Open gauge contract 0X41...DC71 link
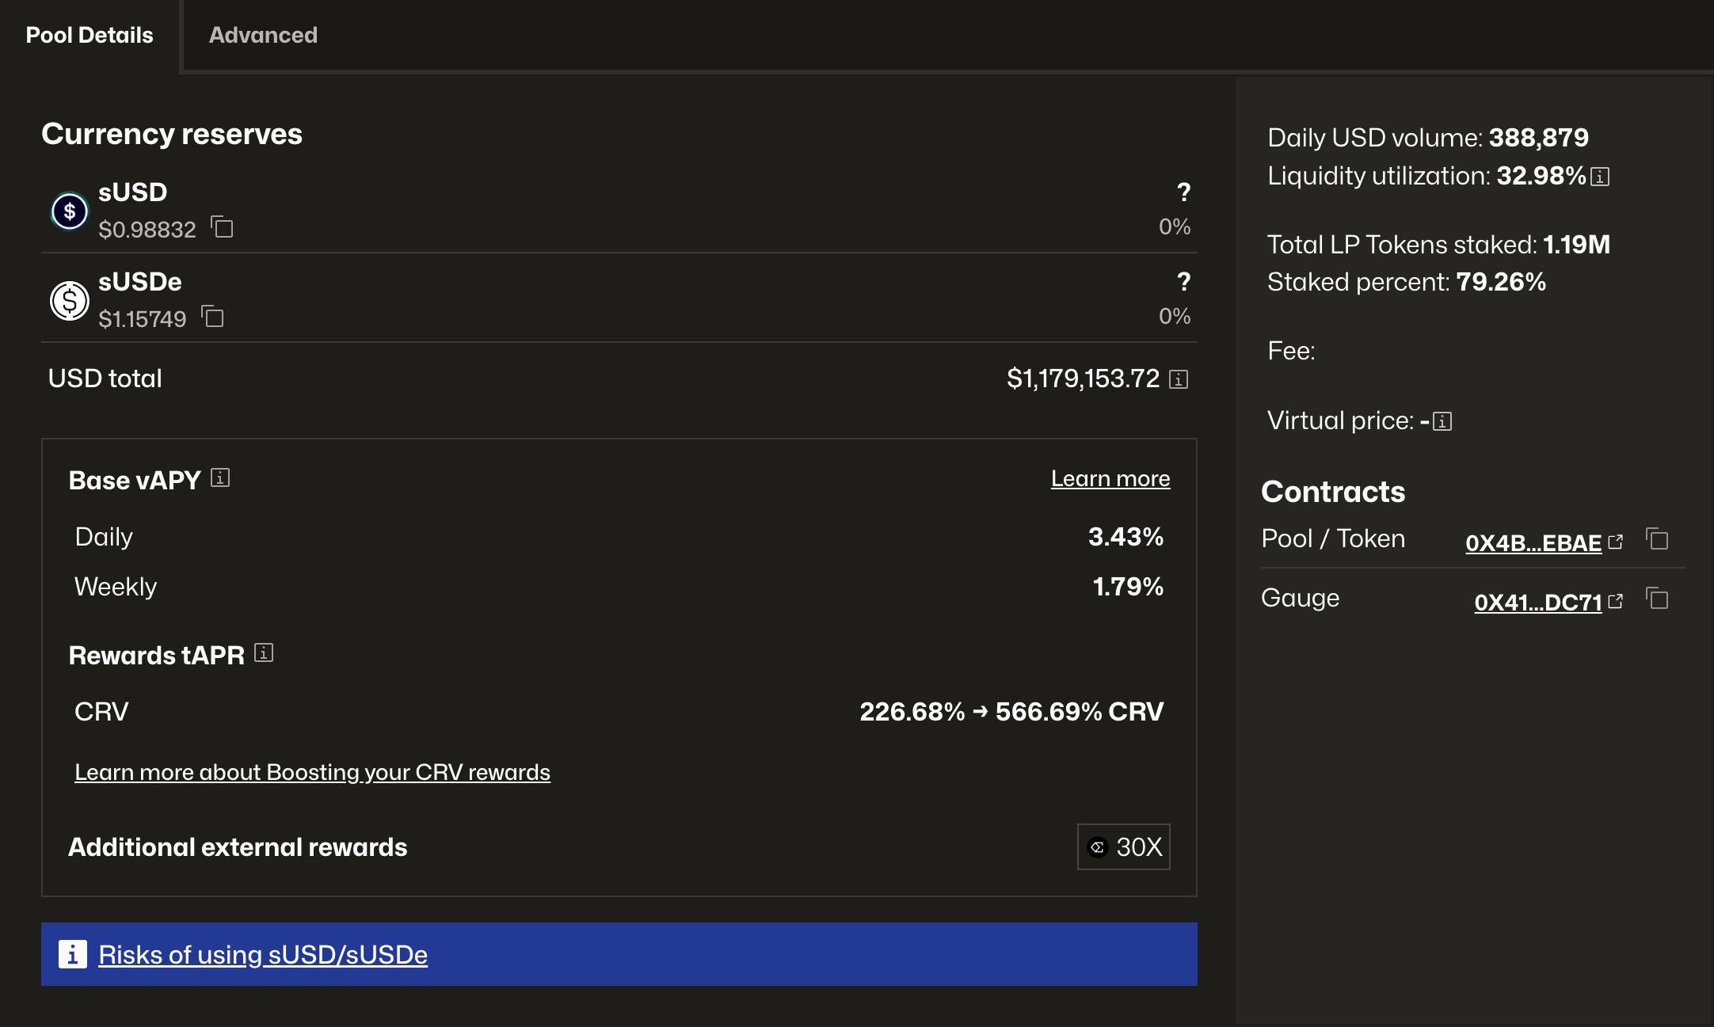 coord(1538,603)
